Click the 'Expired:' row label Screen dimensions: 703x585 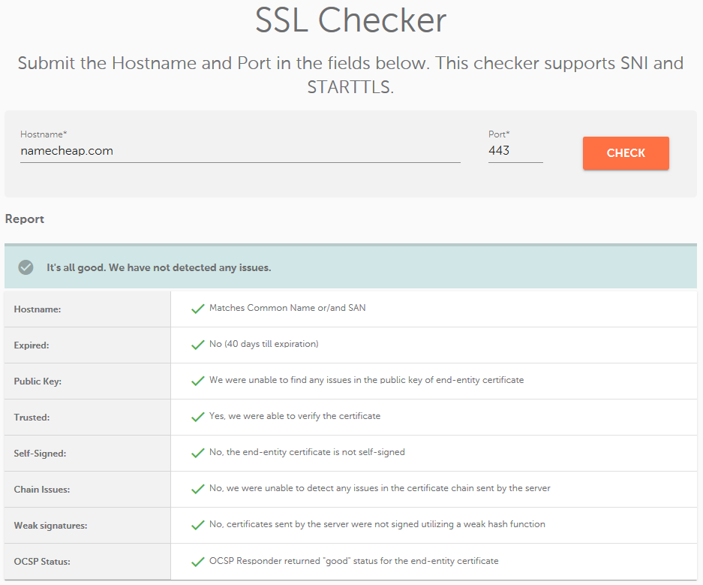(x=32, y=345)
